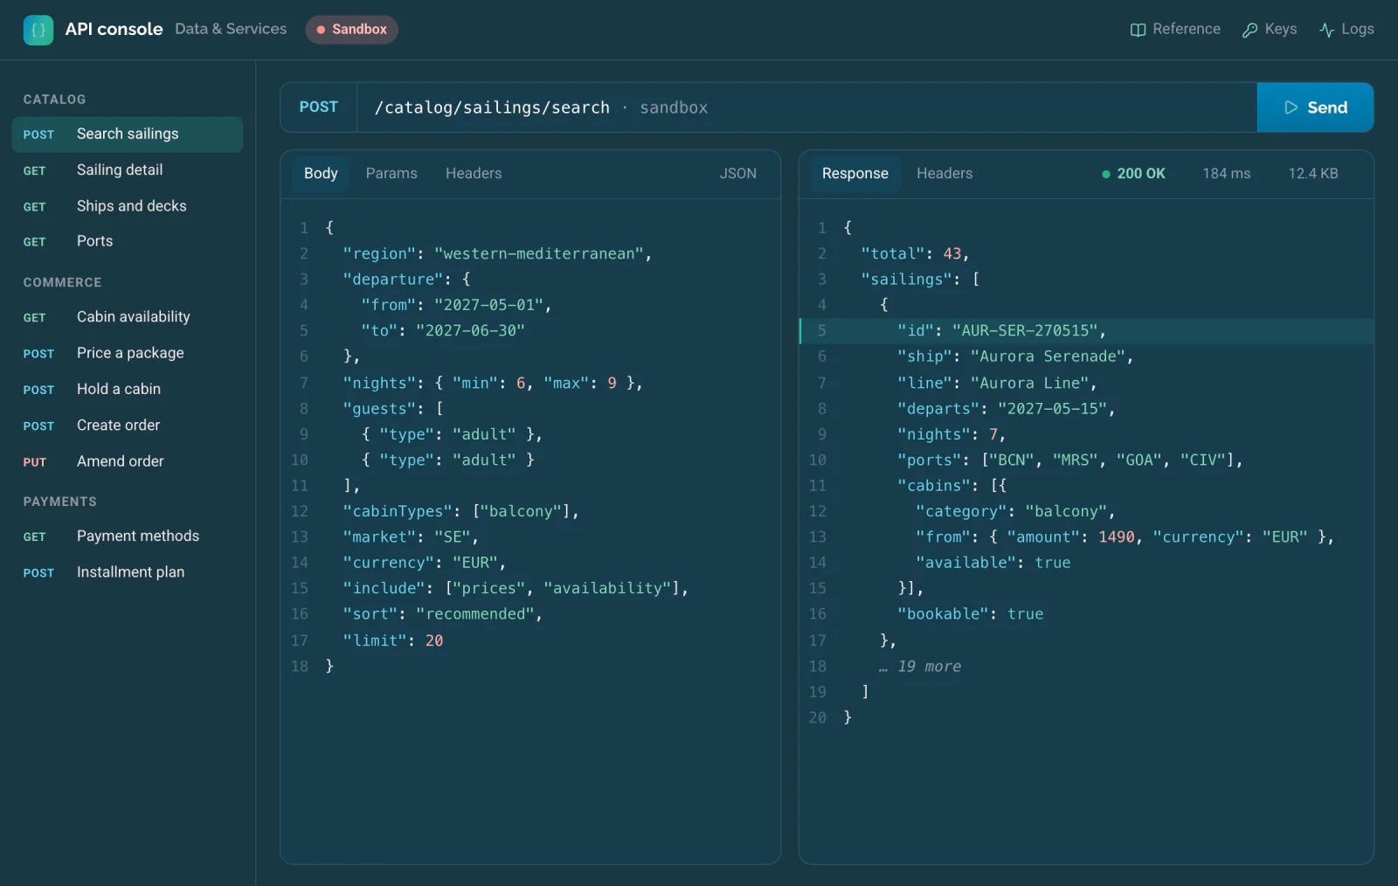This screenshot has width=1398, height=886.
Task: Click the 200 OK status
Action: 1133,173
